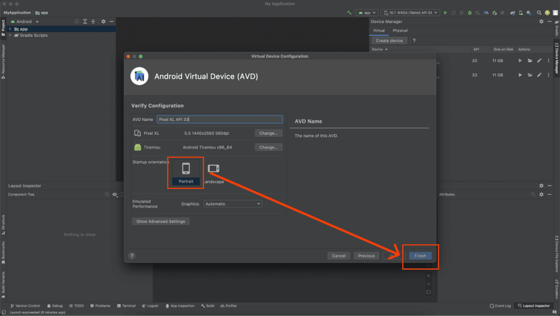Click the Make Project hammer icon
Viewport: 560px width, 316px height.
click(349, 13)
